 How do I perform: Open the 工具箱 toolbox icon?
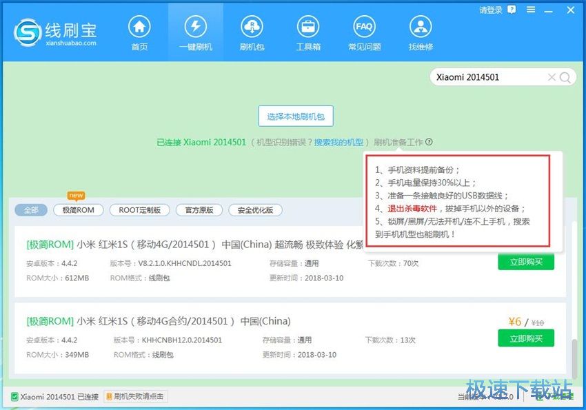pyautogui.click(x=308, y=27)
